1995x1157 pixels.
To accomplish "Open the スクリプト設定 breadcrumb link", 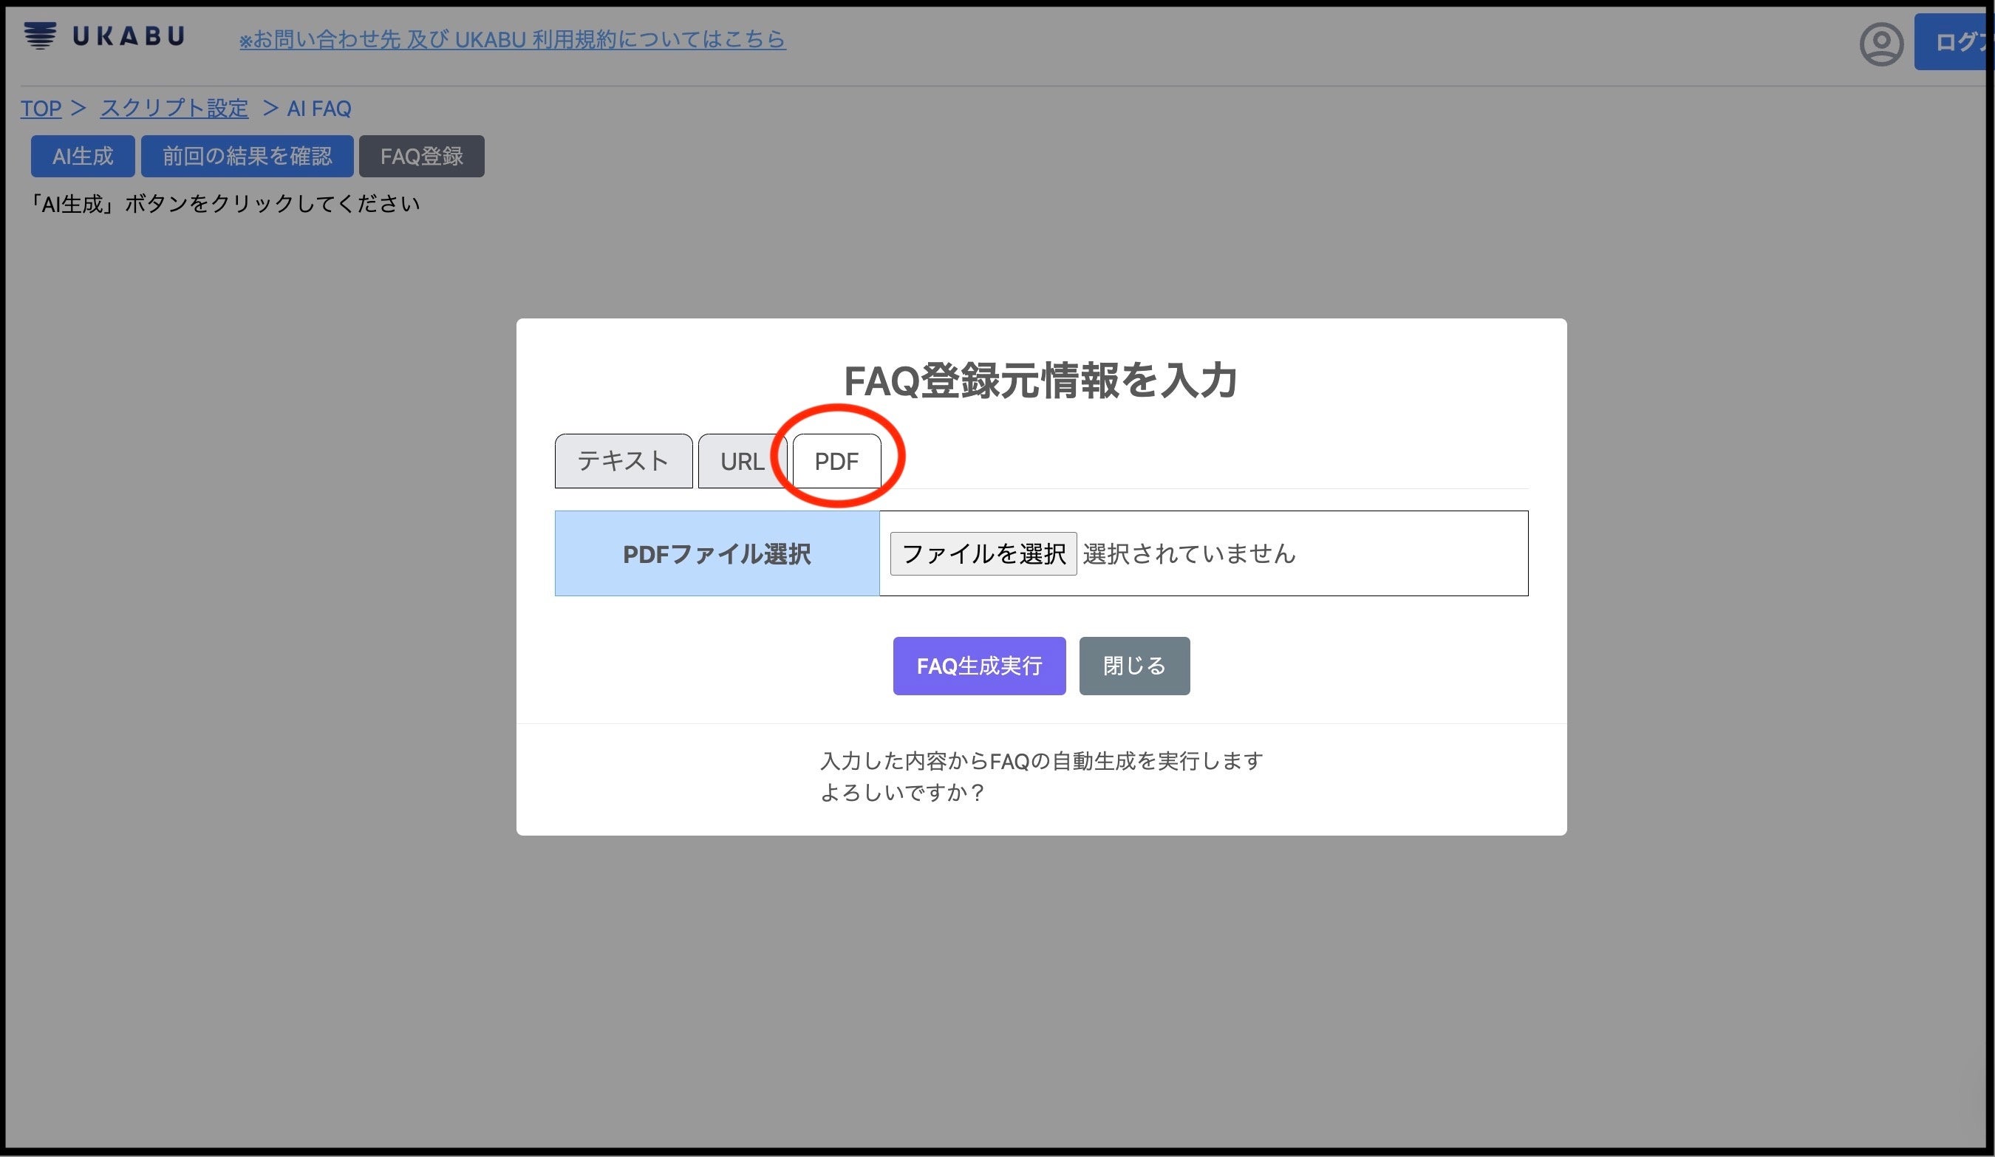I will coord(174,109).
